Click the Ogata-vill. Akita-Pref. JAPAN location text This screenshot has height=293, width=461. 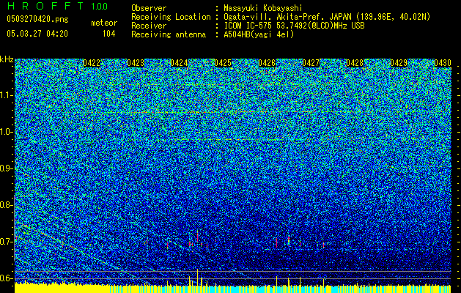tap(327, 17)
